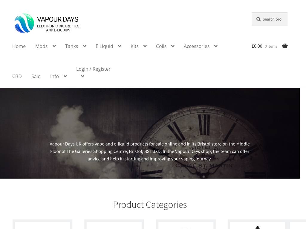Expand the Login / Register chevron
This screenshot has width=306, height=229.
tap(82, 76)
